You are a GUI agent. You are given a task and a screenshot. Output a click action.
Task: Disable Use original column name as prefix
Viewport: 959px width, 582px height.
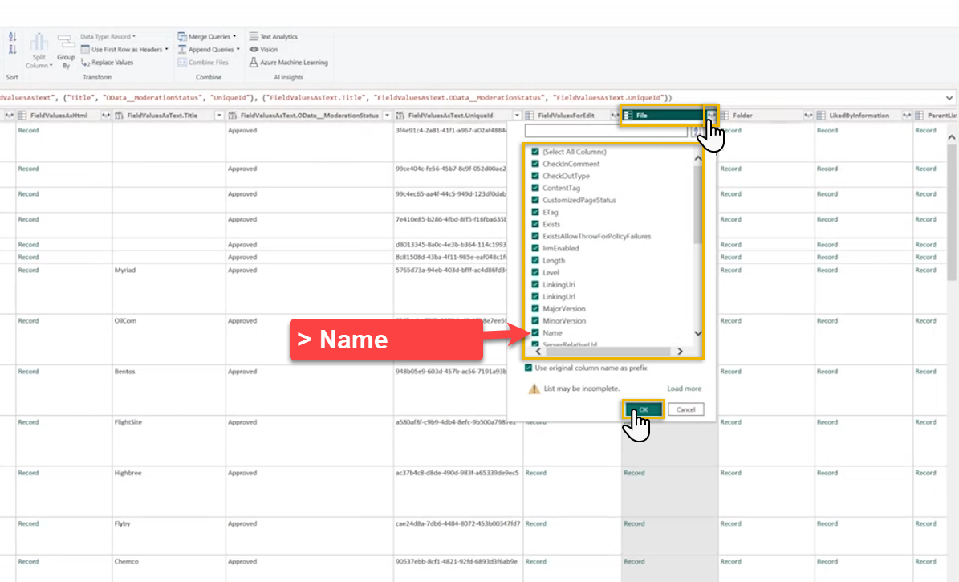pyautogui.click(x=528, y=368)
